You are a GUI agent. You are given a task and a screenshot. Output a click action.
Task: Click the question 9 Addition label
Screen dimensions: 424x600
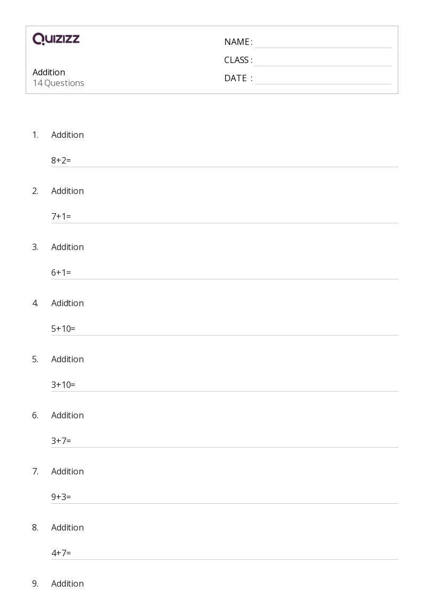[x=67, y=583]
